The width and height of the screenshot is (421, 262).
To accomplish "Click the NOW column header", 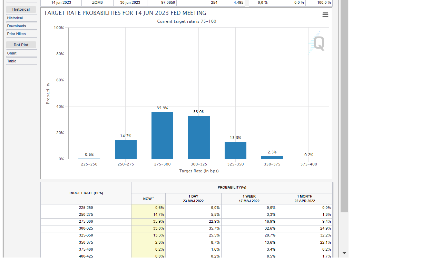I will coord(148,199).
